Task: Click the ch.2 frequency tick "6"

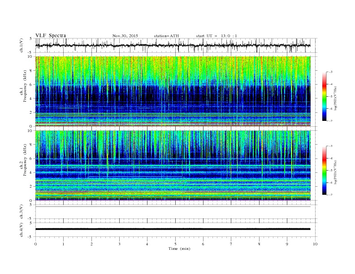Action: click(x=31, y=158)
